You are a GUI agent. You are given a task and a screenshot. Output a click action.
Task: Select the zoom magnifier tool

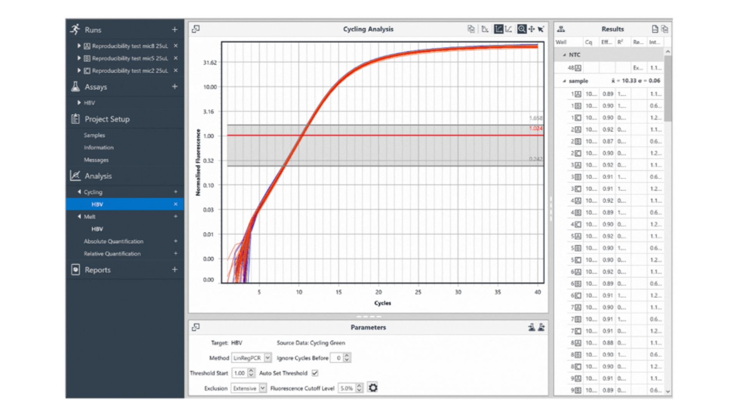(x=522, y=29)
